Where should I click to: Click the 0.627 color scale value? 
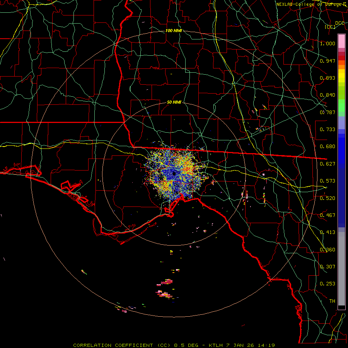328,164
